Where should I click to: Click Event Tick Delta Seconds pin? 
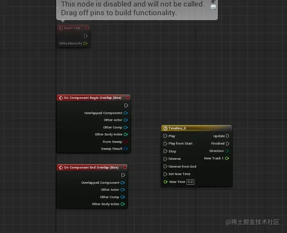[x=85, y=44]
